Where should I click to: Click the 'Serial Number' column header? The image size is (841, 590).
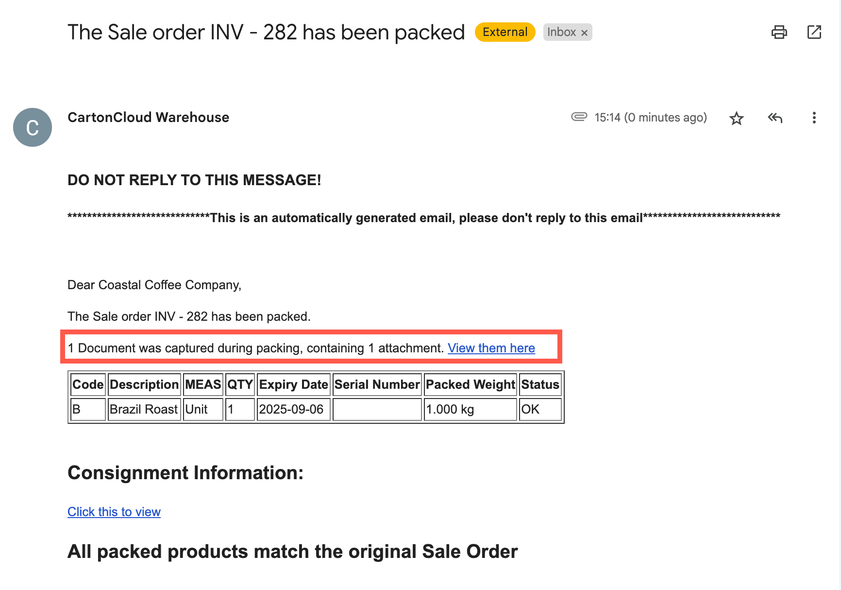tap(377, 384)
